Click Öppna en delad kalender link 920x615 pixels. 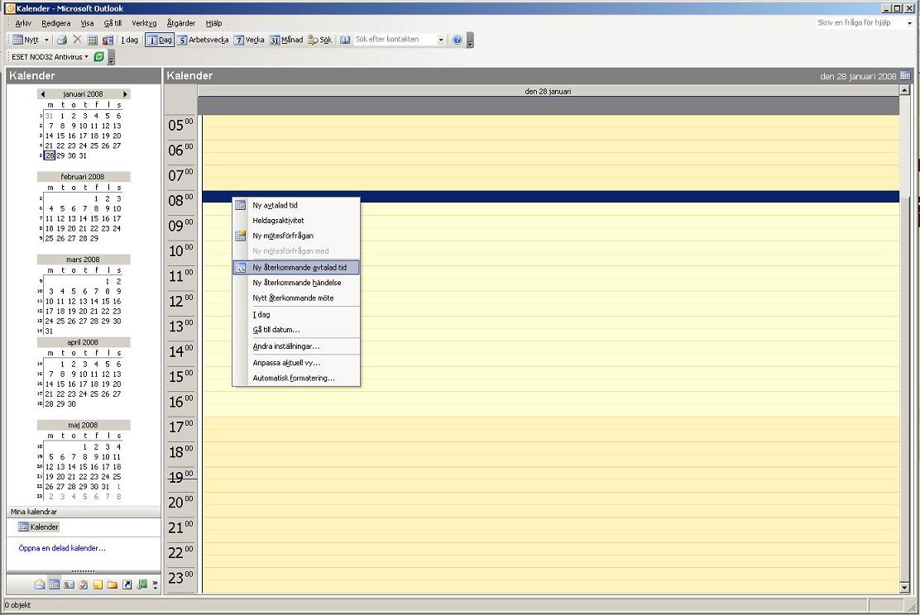[x=62, y=548]
